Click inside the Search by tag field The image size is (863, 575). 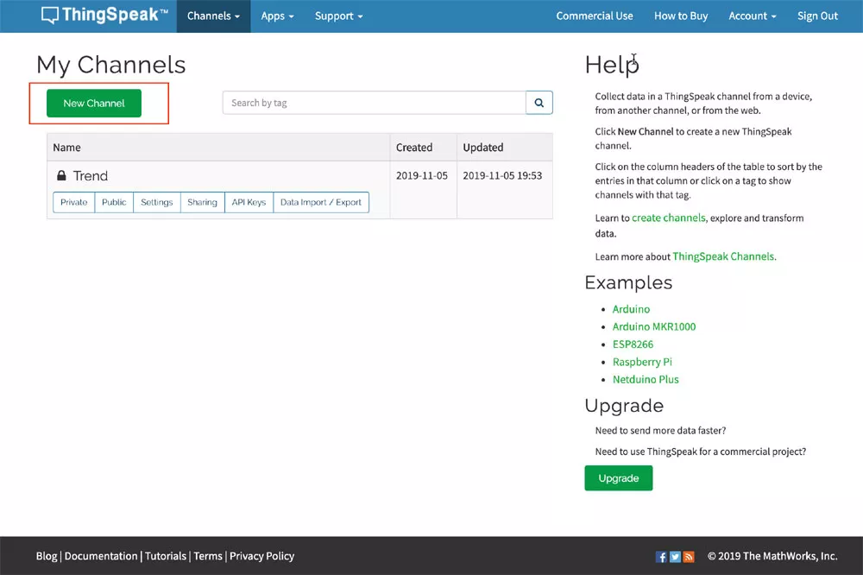pyautogui.click(x=374, y=103)
